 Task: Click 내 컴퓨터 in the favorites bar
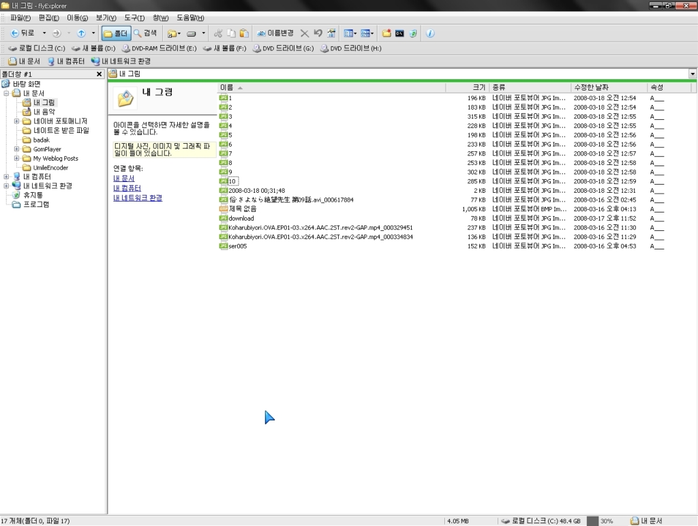(66, 61)
